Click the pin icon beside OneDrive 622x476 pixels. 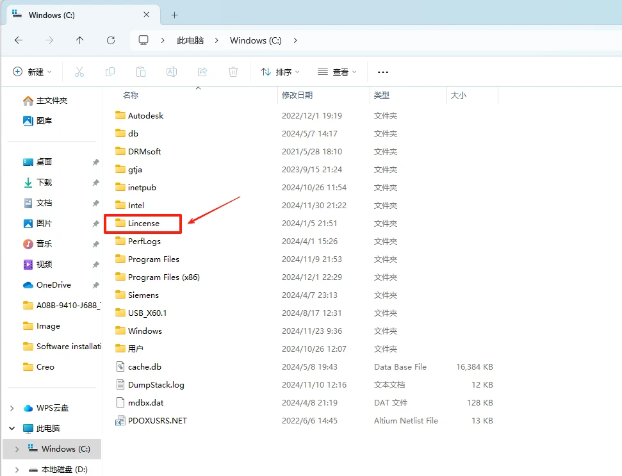(95, 285)
